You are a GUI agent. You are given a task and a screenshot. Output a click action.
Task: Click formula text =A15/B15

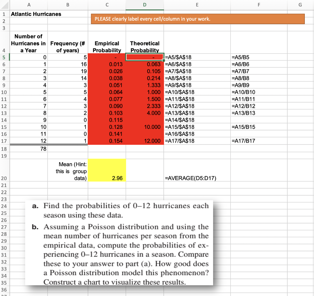[x=243, y=127]
